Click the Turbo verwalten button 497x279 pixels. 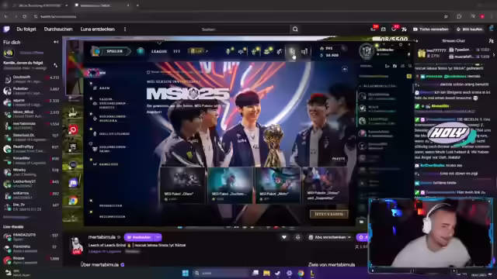tap(431, 29)
